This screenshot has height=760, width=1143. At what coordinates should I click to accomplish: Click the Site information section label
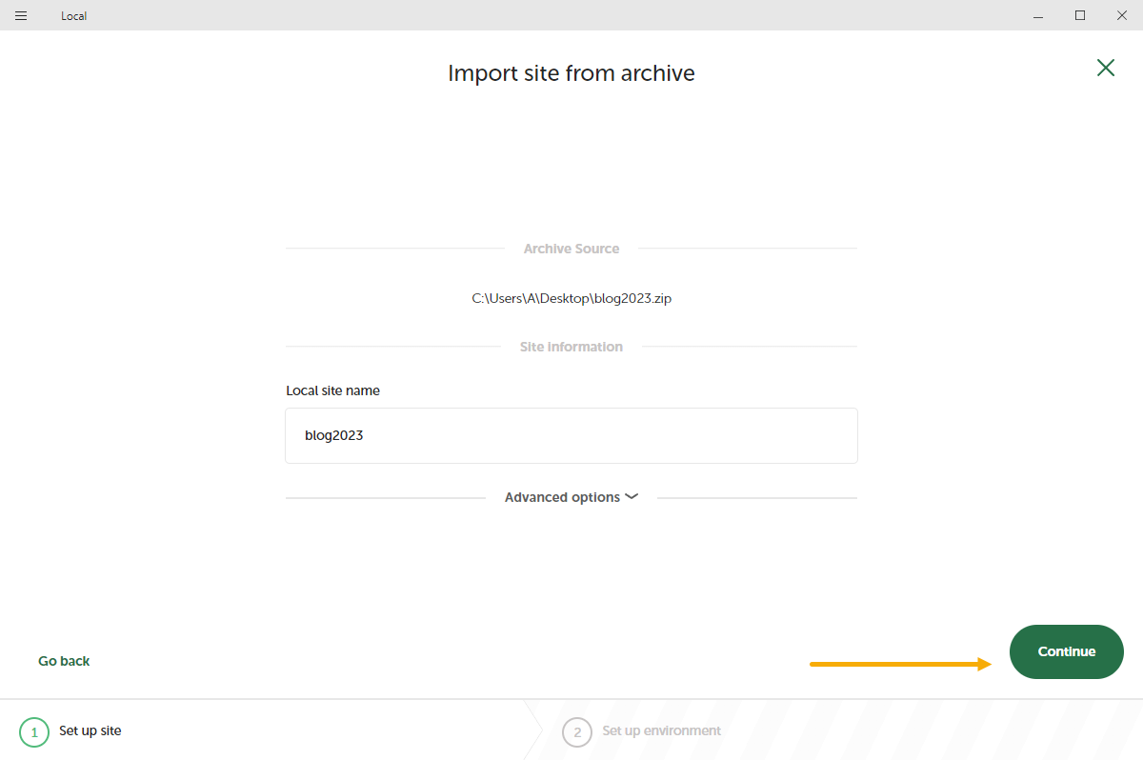click(571, 347)
